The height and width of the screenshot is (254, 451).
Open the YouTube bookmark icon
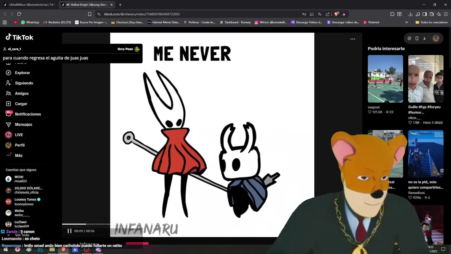click(16, 22)
